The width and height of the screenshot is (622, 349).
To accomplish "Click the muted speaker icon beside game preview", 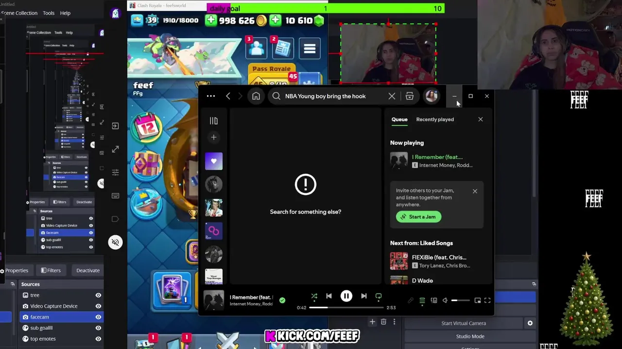I will point(115,242).
